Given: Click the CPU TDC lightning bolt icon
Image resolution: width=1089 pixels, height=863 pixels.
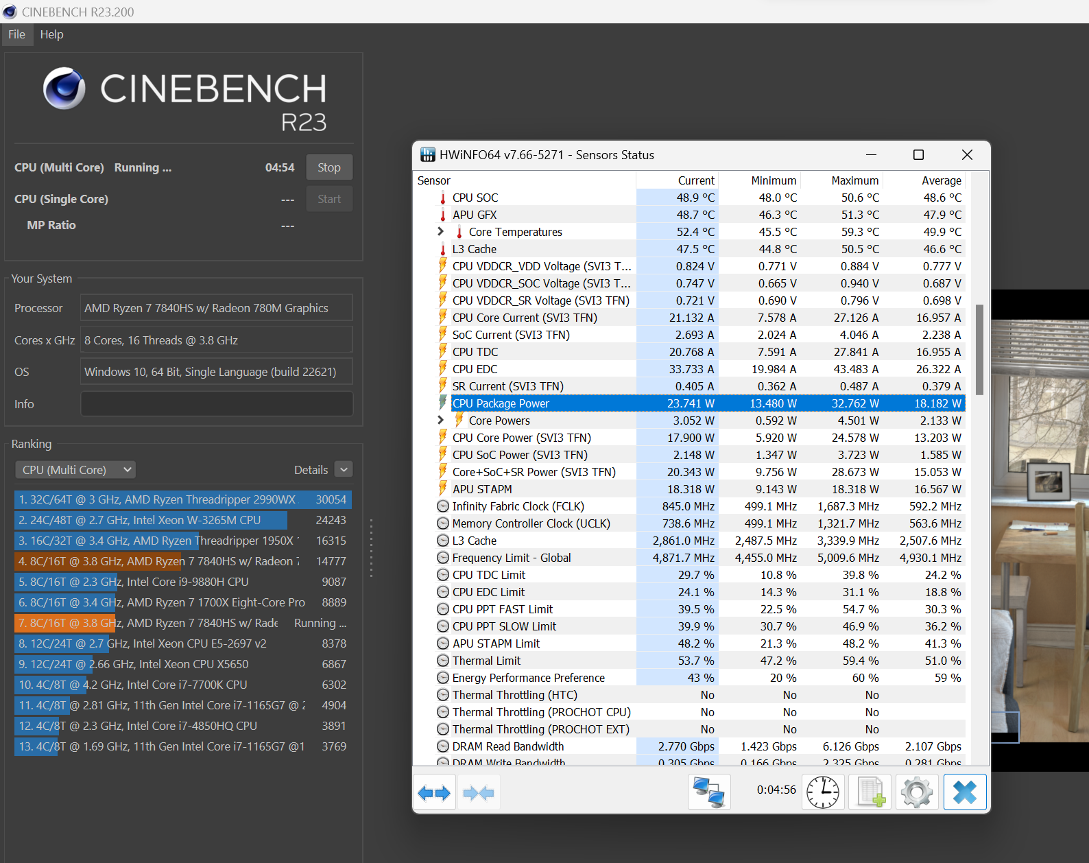Looking at the screenshot, I should 443,352.
